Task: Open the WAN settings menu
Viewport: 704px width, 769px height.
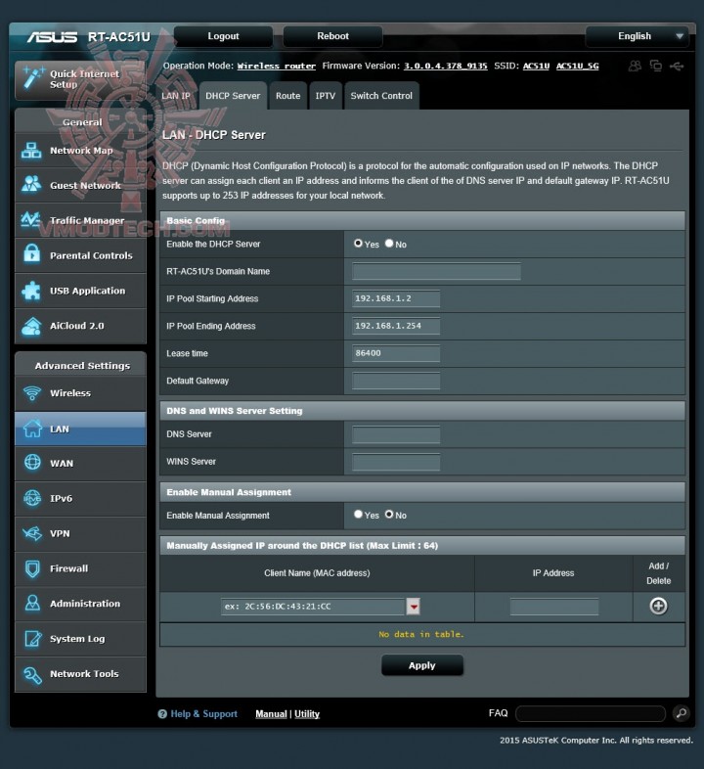Action: (x=80, y=463)
